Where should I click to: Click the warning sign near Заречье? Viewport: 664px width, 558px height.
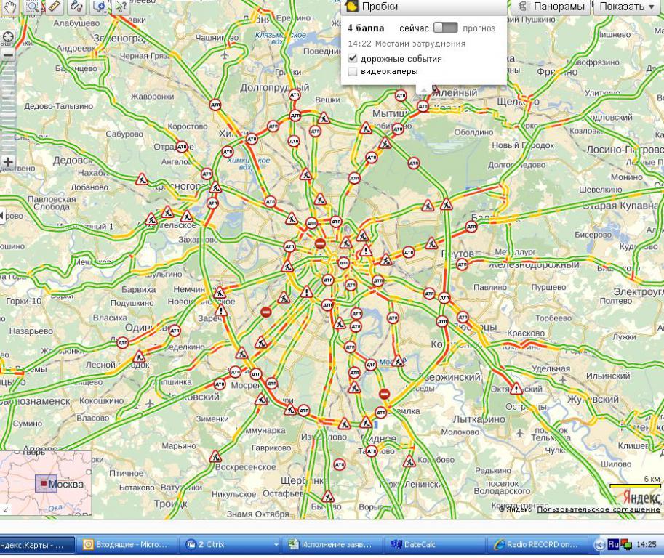point(220,312)
